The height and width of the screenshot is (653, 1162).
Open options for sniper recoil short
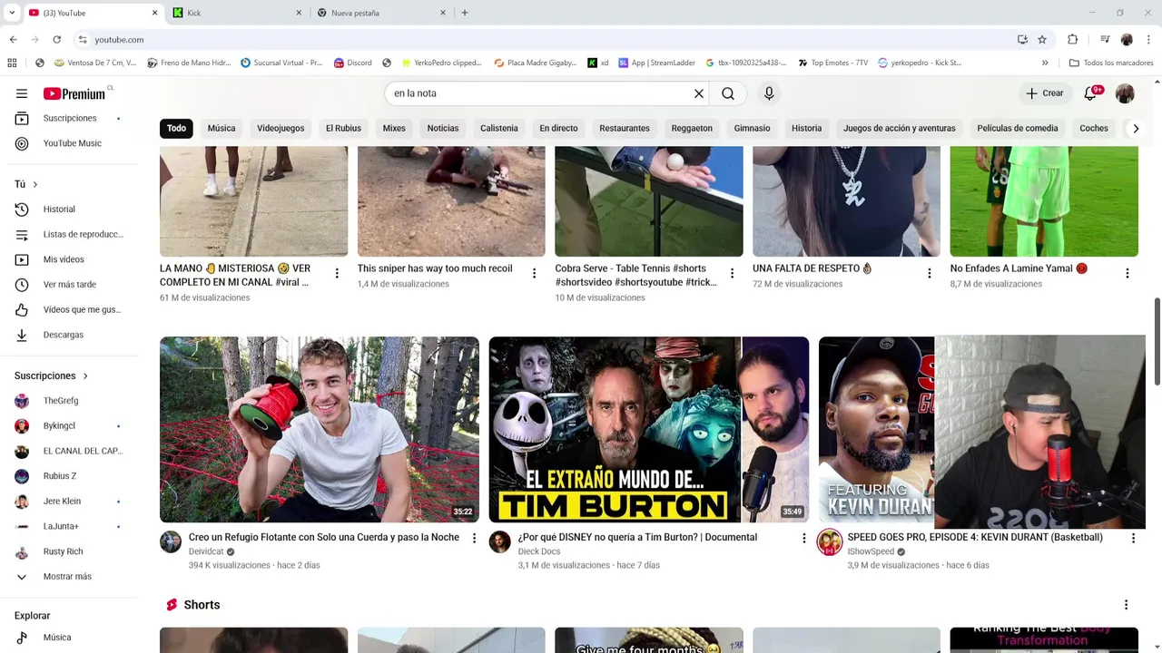(534, 273)
